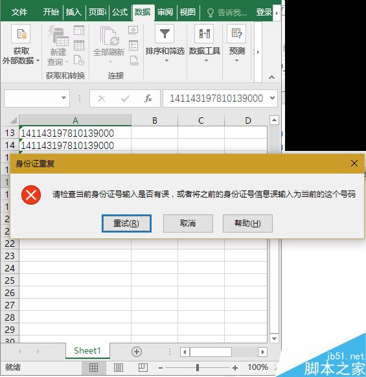366x377 pixels.
Task: Click the formula bar cancel X icon
Action: point(102,98)
